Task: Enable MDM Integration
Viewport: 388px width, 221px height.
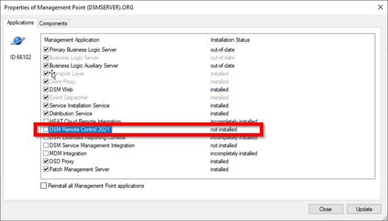Action: click(x=46, y=153)
